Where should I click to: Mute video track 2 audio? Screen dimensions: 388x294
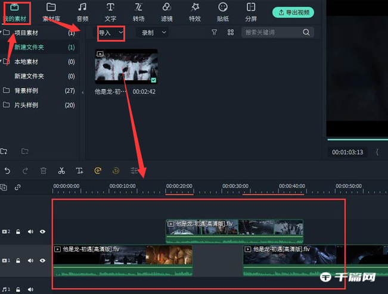coord(30,232)
